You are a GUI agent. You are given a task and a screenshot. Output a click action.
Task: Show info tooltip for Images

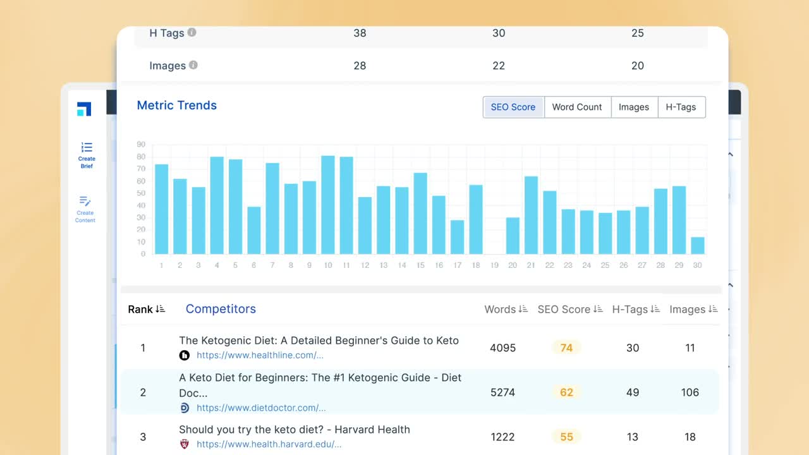click(193, 65)
